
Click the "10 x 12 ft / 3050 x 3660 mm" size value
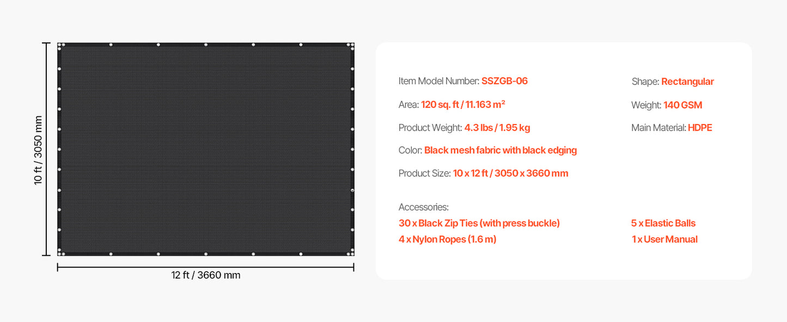[510, 174]
